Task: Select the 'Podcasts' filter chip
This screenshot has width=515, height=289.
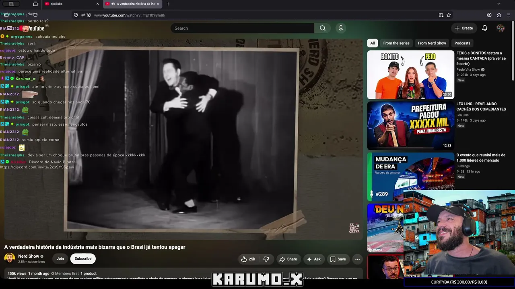Action: tap(462, 43)
